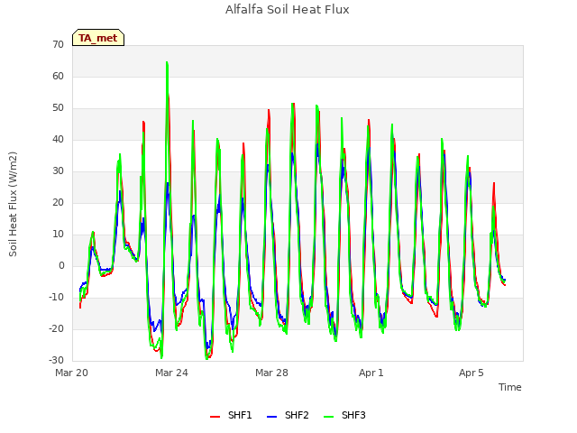The image size is (577, 433).
Task: Click the chart title Alfalfa Soil Heat Flux
Action: tap(288, 9)
